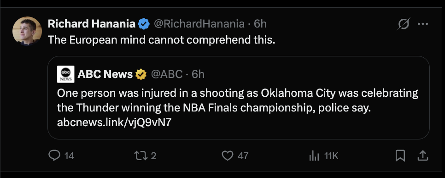Open the @RichardHanania handle link
Image resolution: width=445 pixels, height=178 pixels.
199,24
